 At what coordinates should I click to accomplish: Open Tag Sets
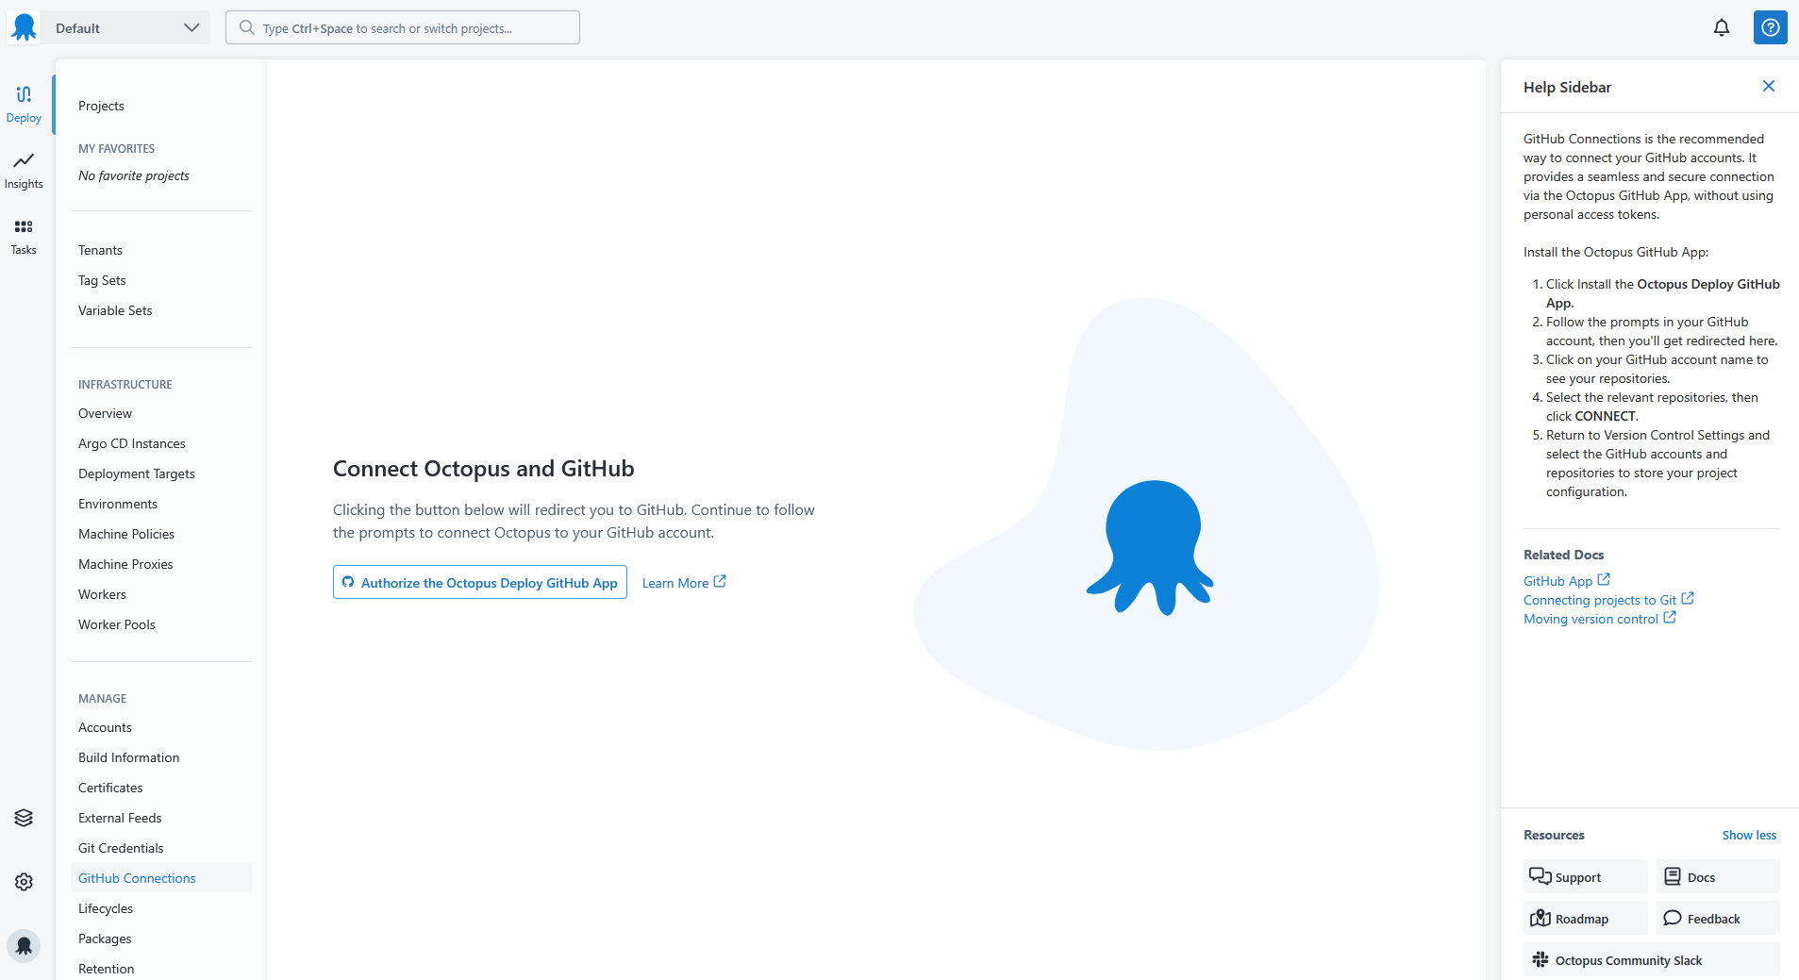click(102, 280)
